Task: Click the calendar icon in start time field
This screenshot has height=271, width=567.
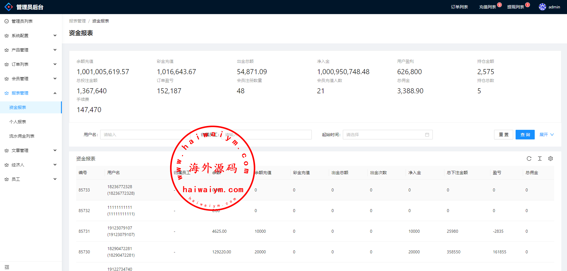Action: coord(427,135)
